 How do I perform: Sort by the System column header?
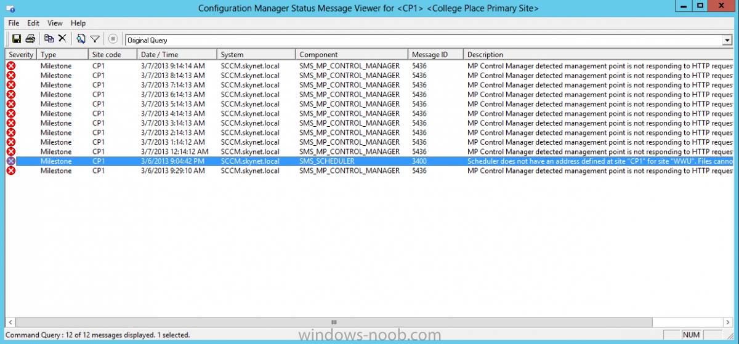(x=256, y=55)
